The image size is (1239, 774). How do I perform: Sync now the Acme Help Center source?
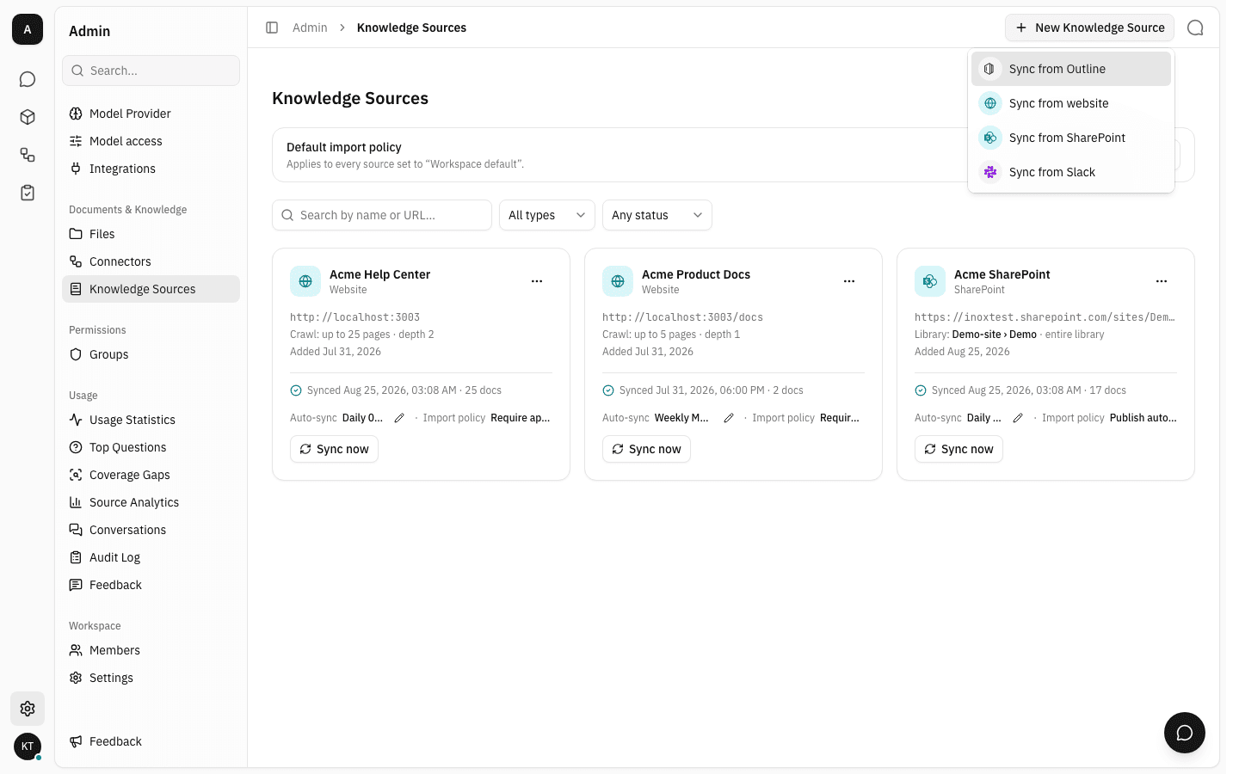point(334,449)
